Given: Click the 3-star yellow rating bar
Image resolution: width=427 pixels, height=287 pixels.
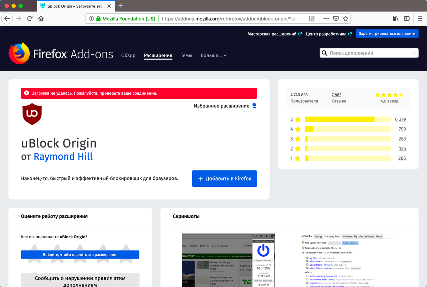Looking at the screenshot, I should [x=348, y=139].
